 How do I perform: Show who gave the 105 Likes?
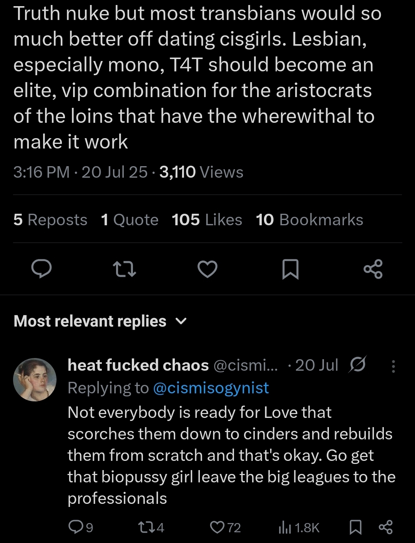(x=207, y=220)
